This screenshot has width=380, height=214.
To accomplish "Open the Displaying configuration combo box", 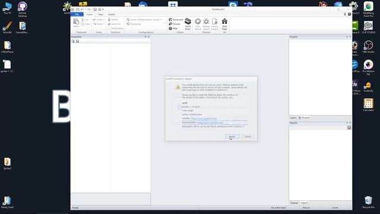I will [x=154, y=24].
